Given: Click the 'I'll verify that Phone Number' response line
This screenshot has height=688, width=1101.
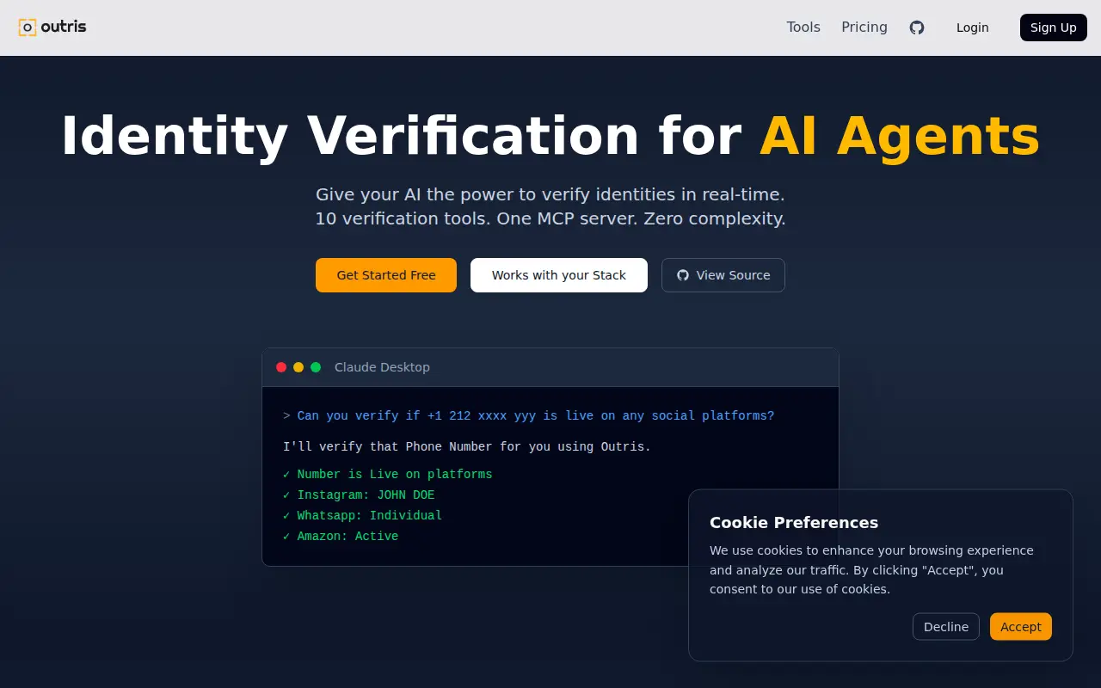Looking at the screenshot, I should point(467,447).
